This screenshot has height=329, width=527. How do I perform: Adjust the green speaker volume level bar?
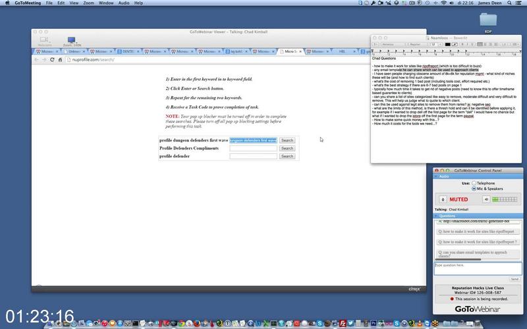pos(505,199)
